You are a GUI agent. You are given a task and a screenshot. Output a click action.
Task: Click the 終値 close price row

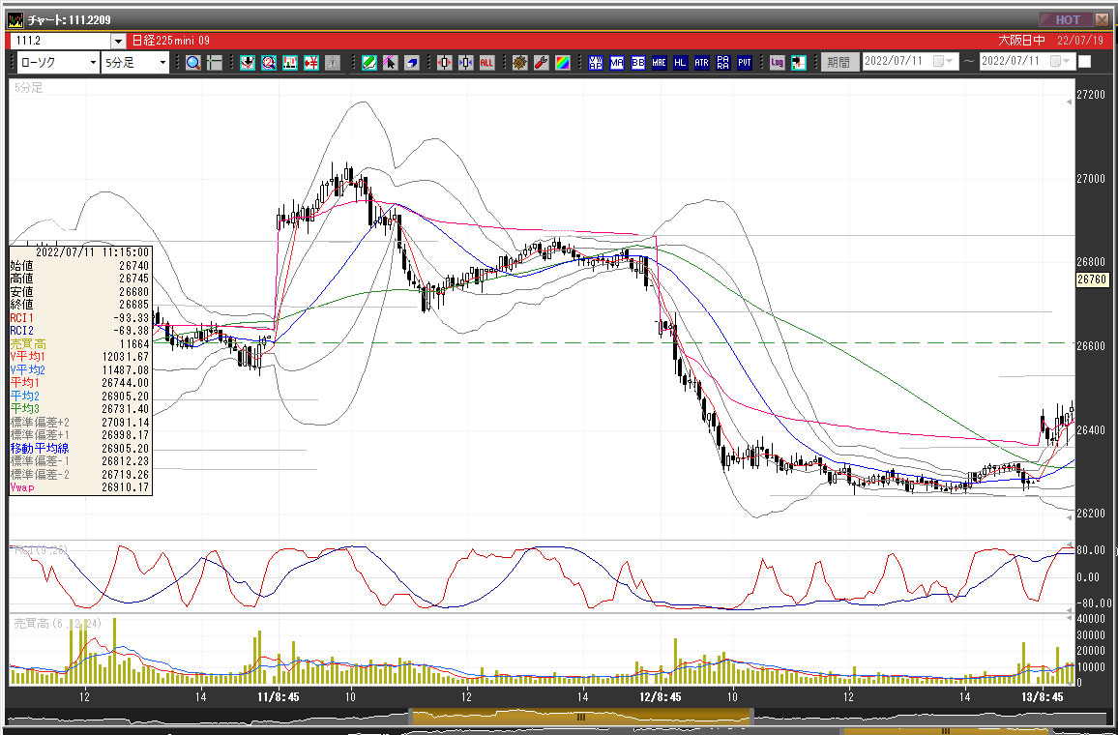[x=80, y=305]
